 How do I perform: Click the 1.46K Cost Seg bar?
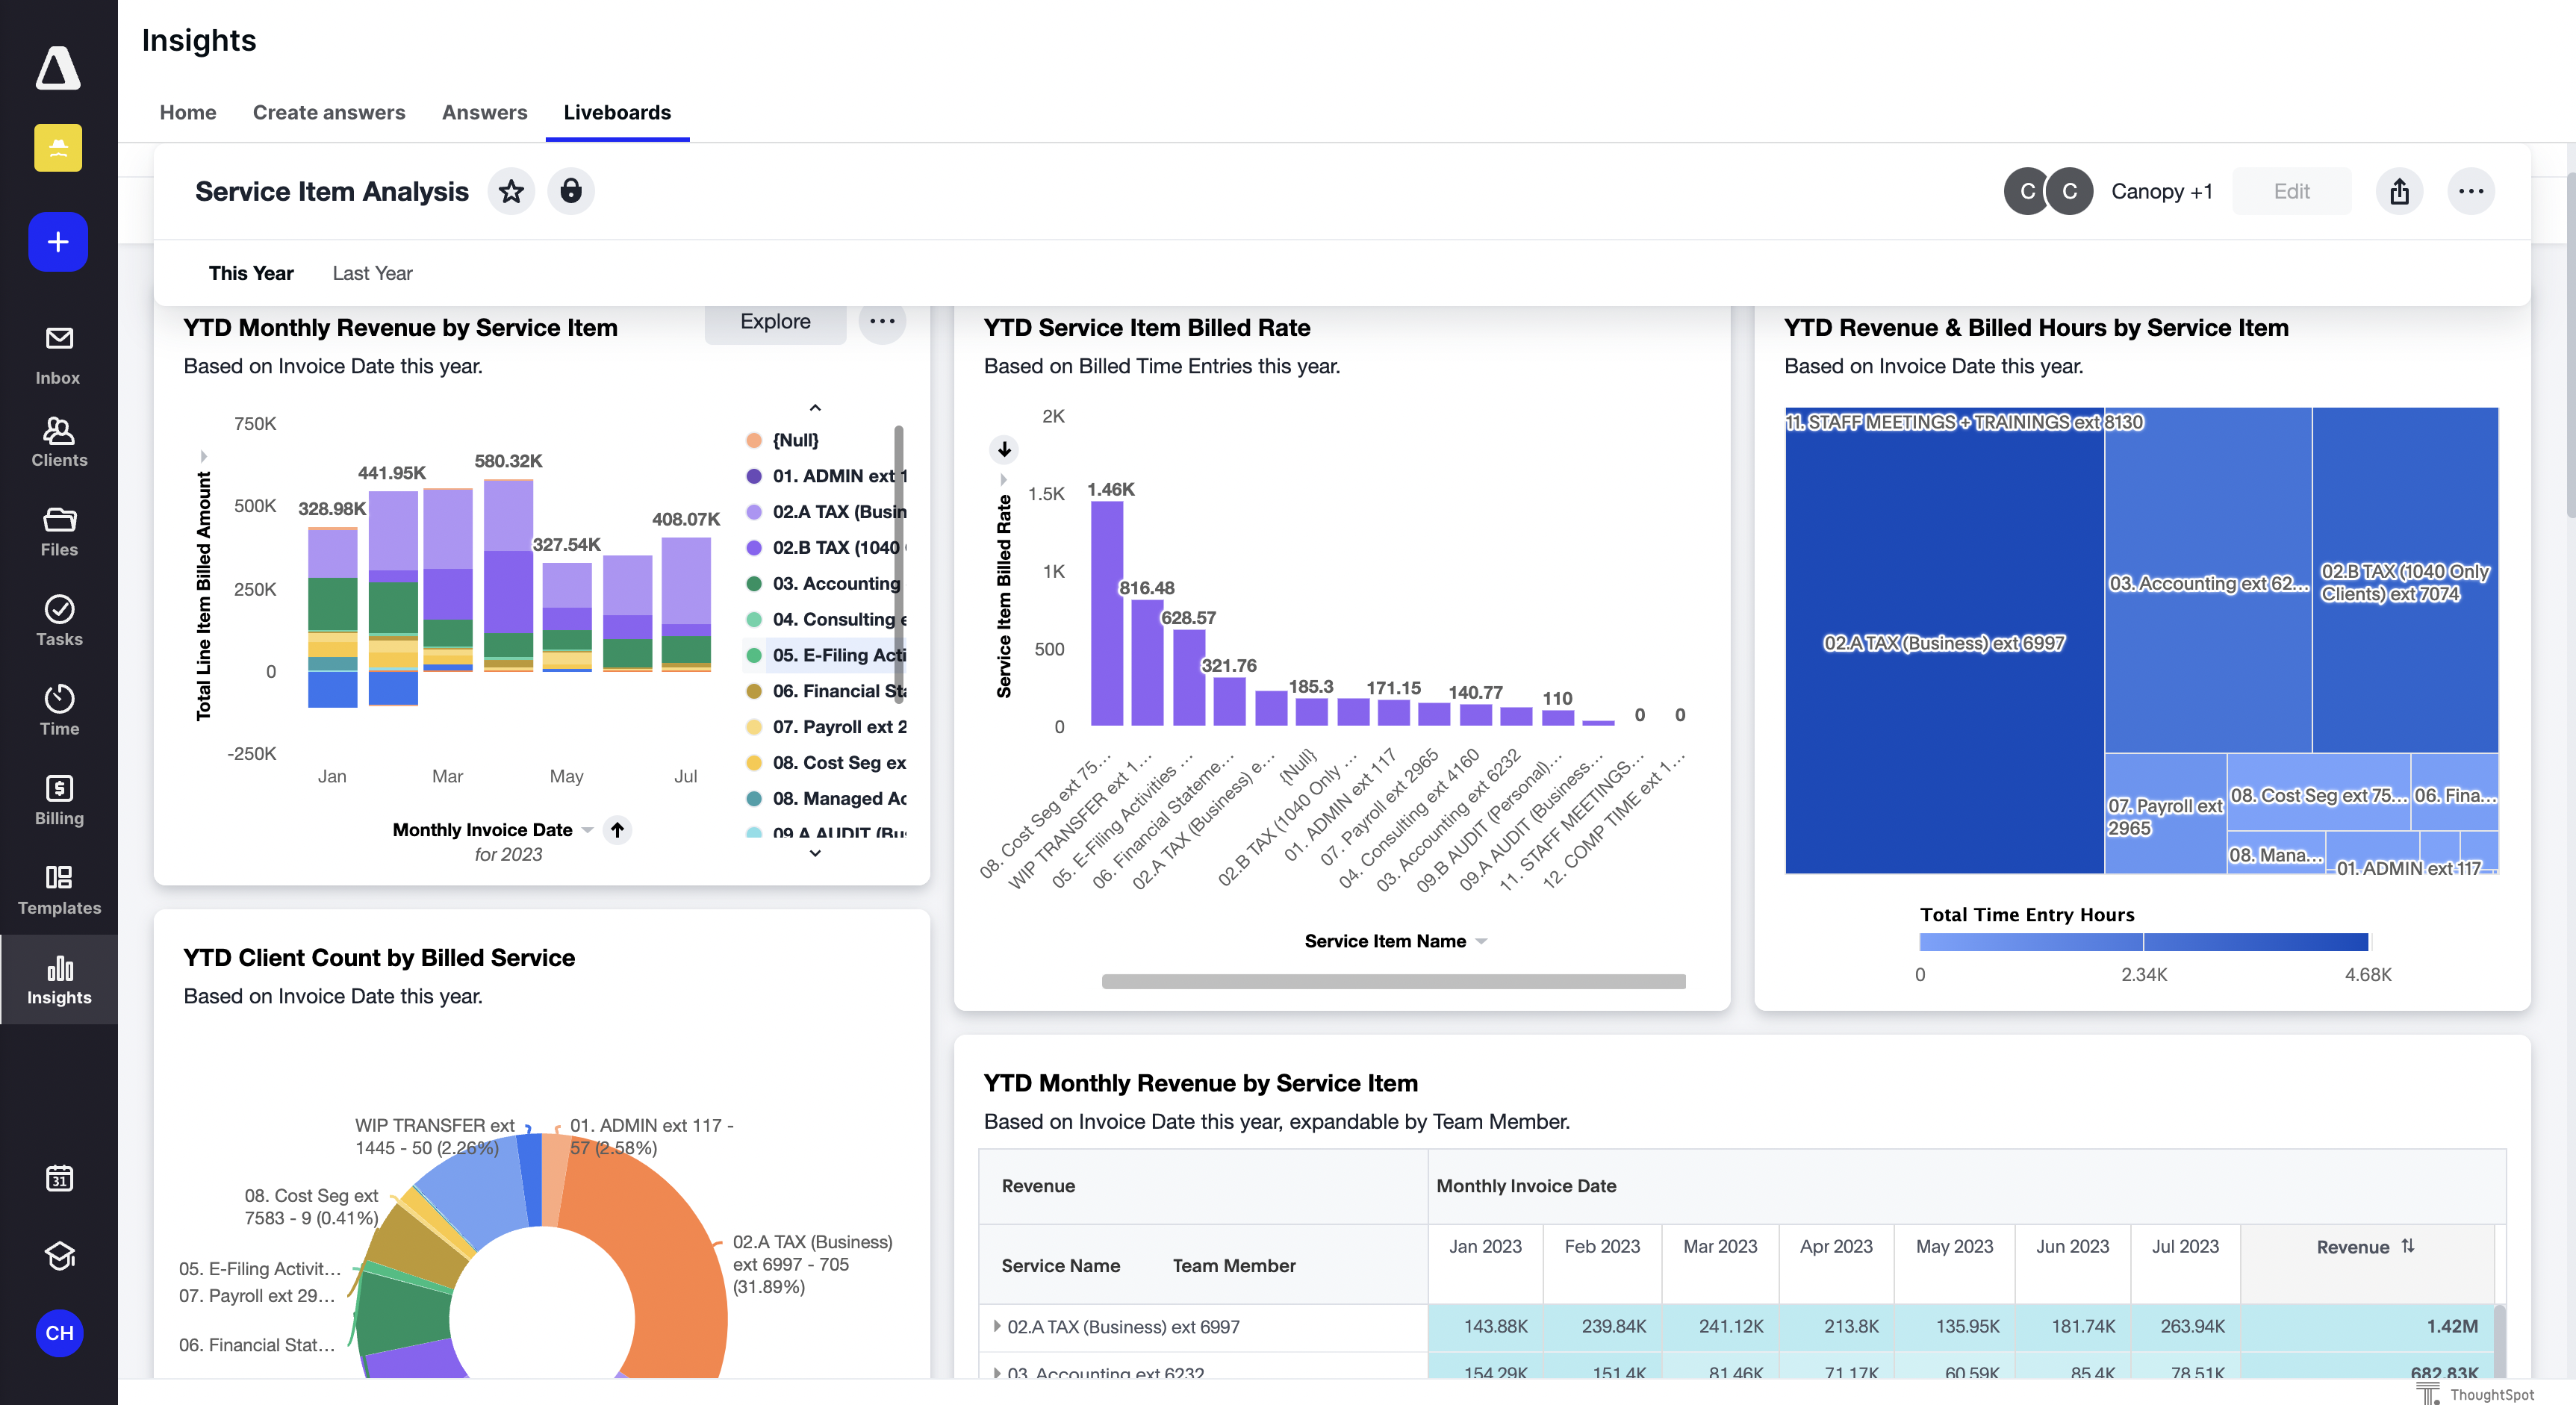[x=1106, y=612]
